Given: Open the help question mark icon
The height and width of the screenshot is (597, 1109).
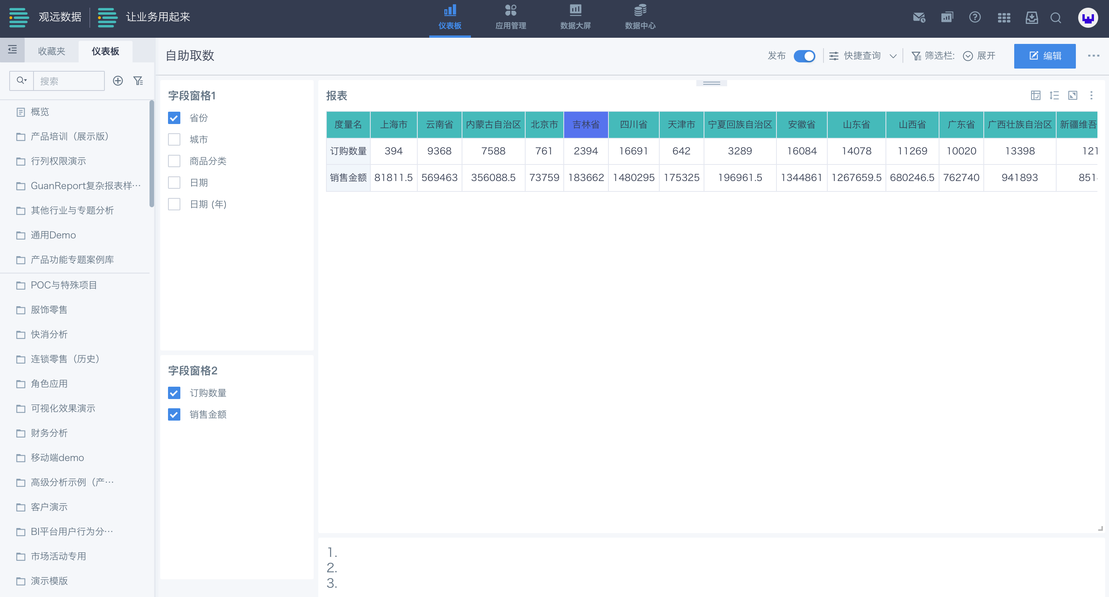Looking at the screenshot, I should click(x=975, y=18).
